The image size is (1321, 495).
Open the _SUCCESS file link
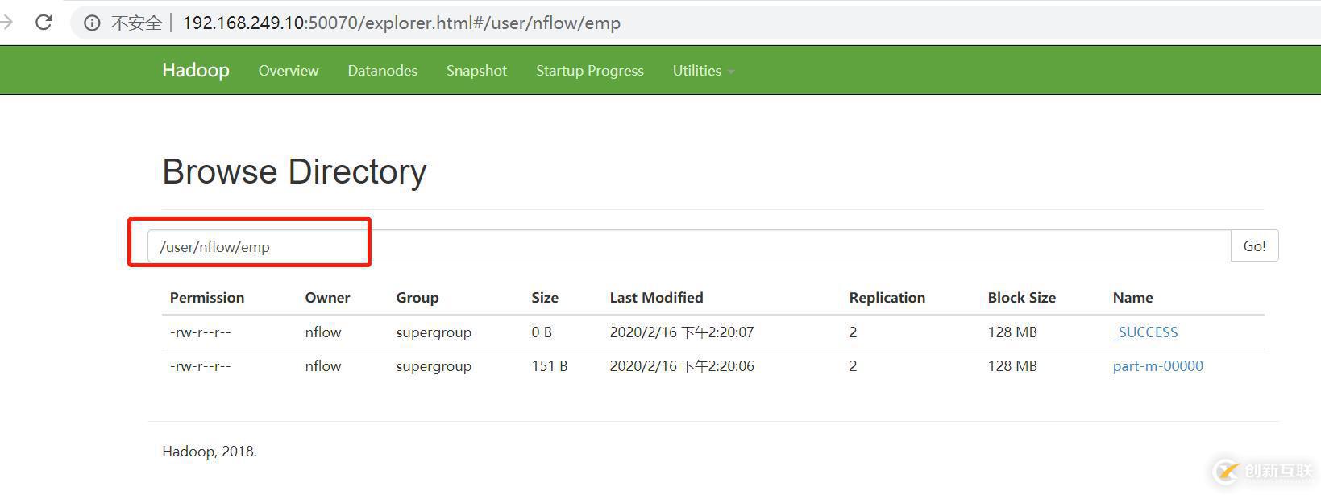(1145, 332)
